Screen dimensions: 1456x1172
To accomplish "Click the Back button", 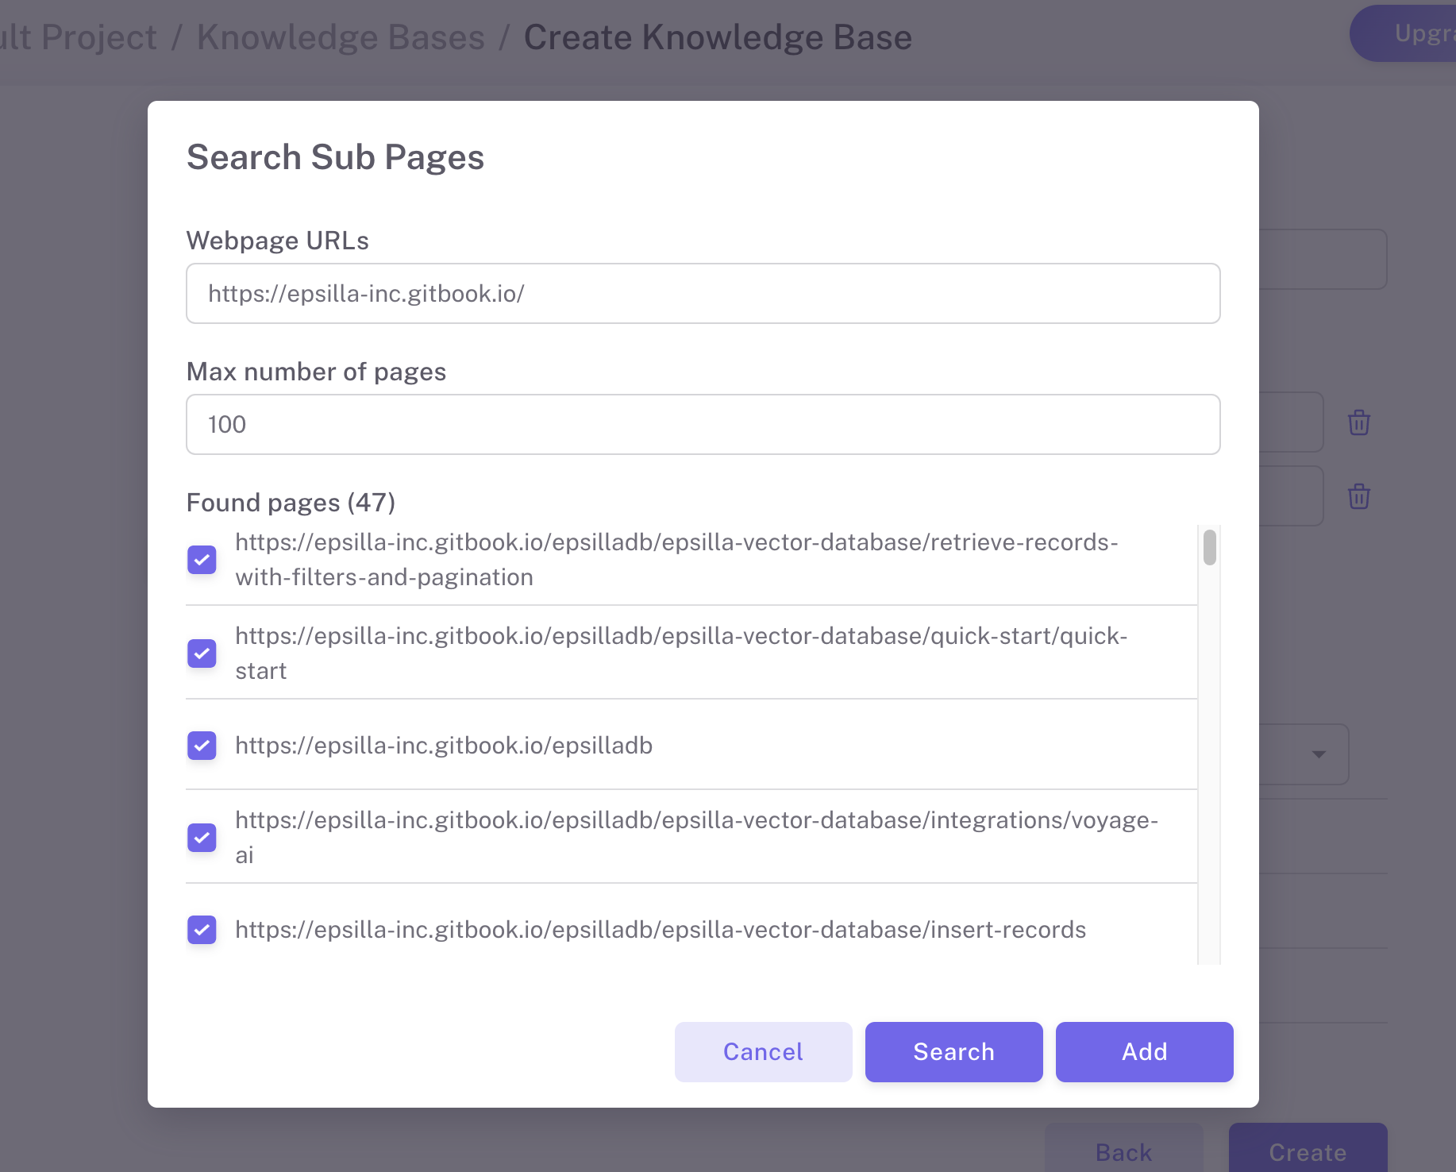I will coord(1123,1152).
